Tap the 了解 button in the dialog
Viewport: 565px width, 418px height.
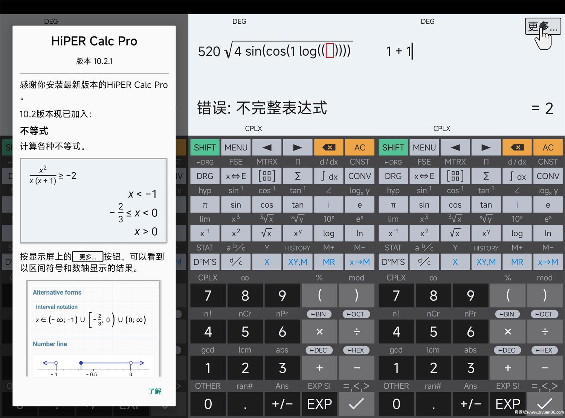point(154,391)
